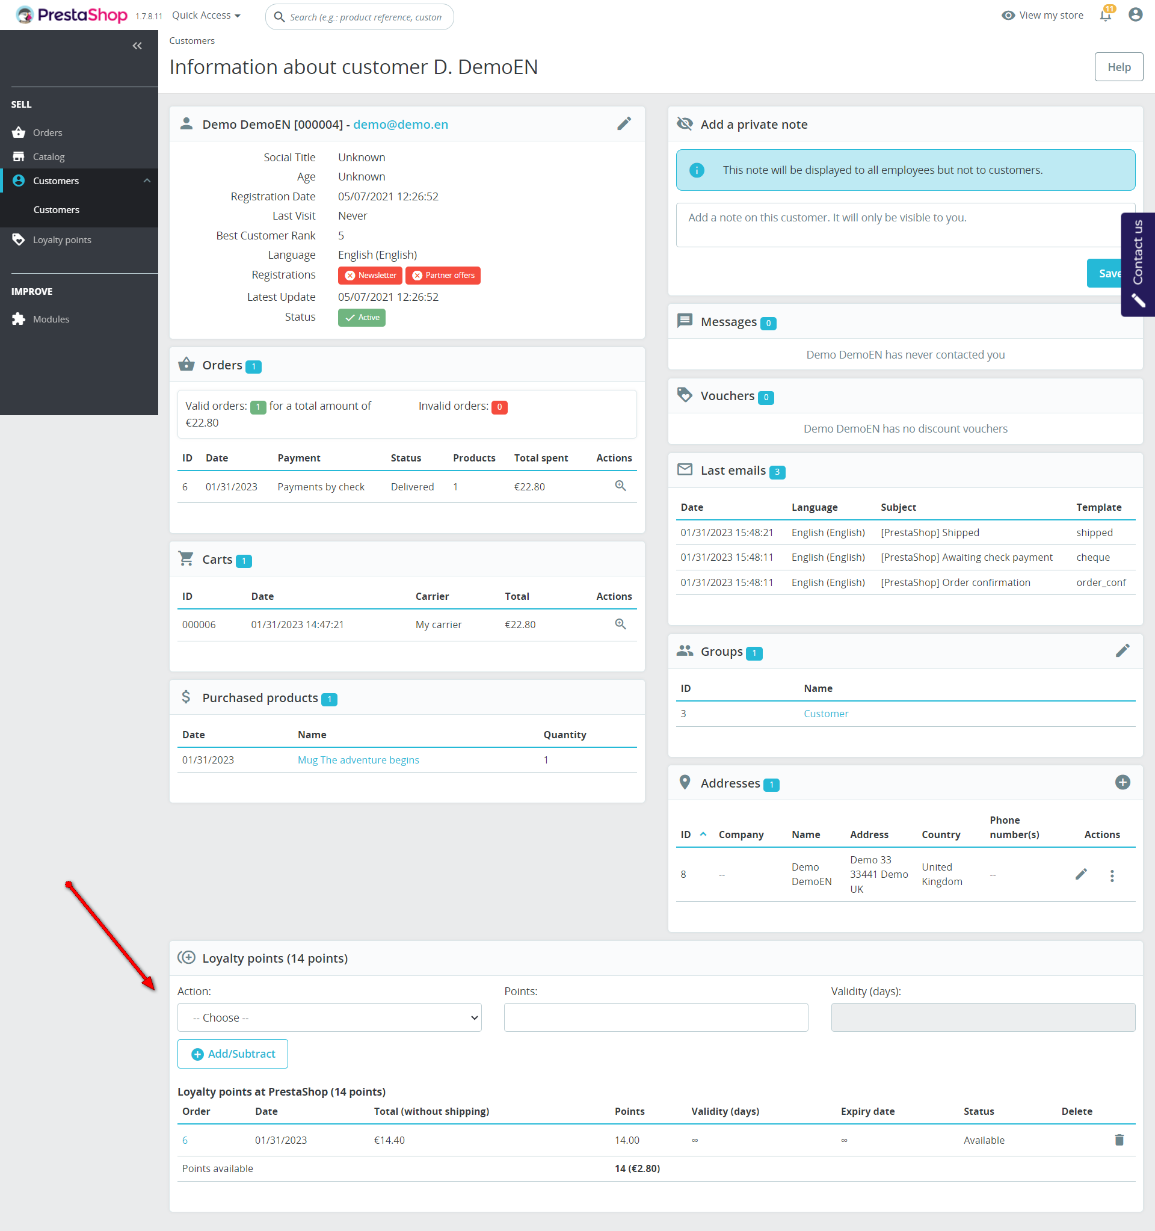Toggle Newsletter registration badge

[x=370, y=276]
